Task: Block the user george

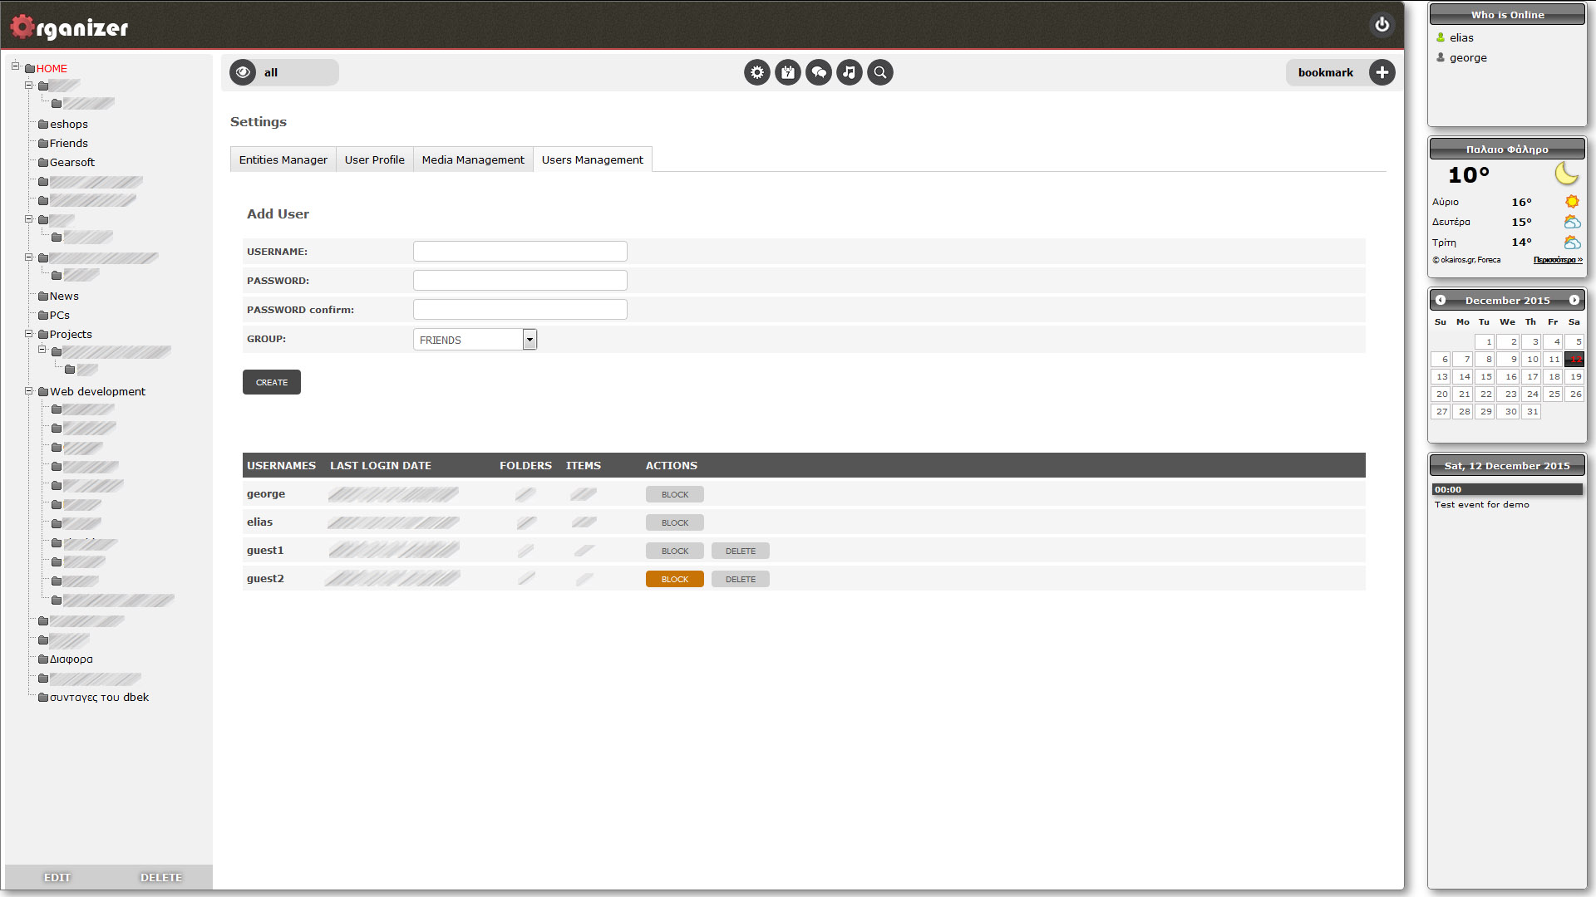Action: 674,494
